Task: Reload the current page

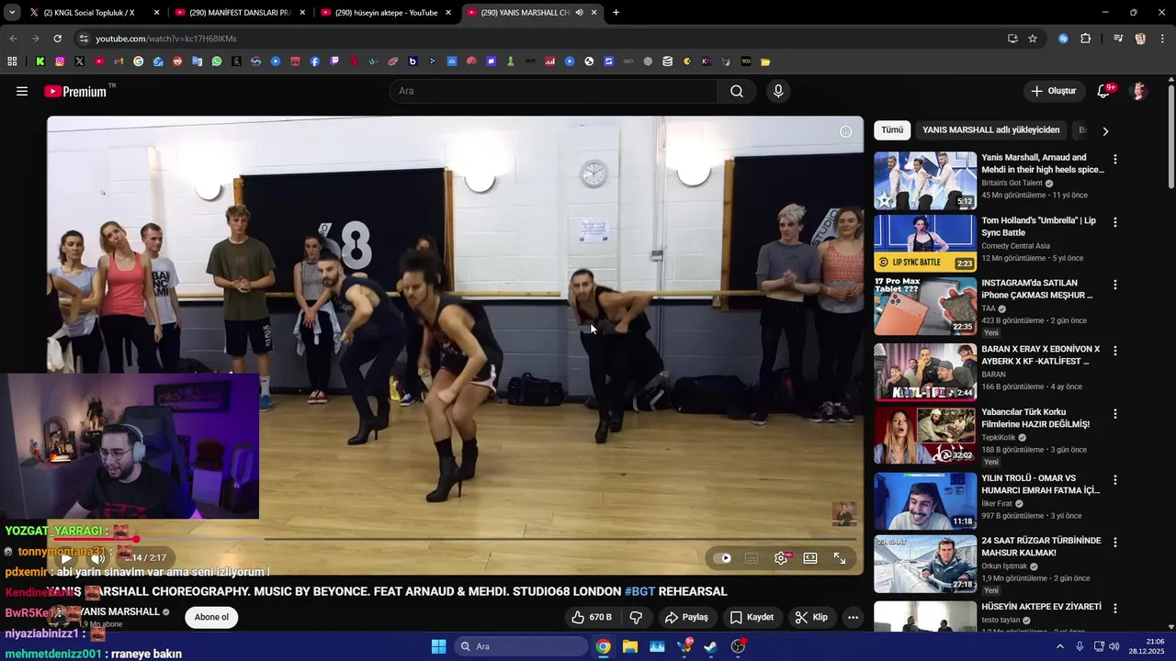Action: click(57, 39)
